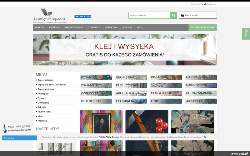Click FOTOTAPETY NA WYMIAR green button

point(202,27)
